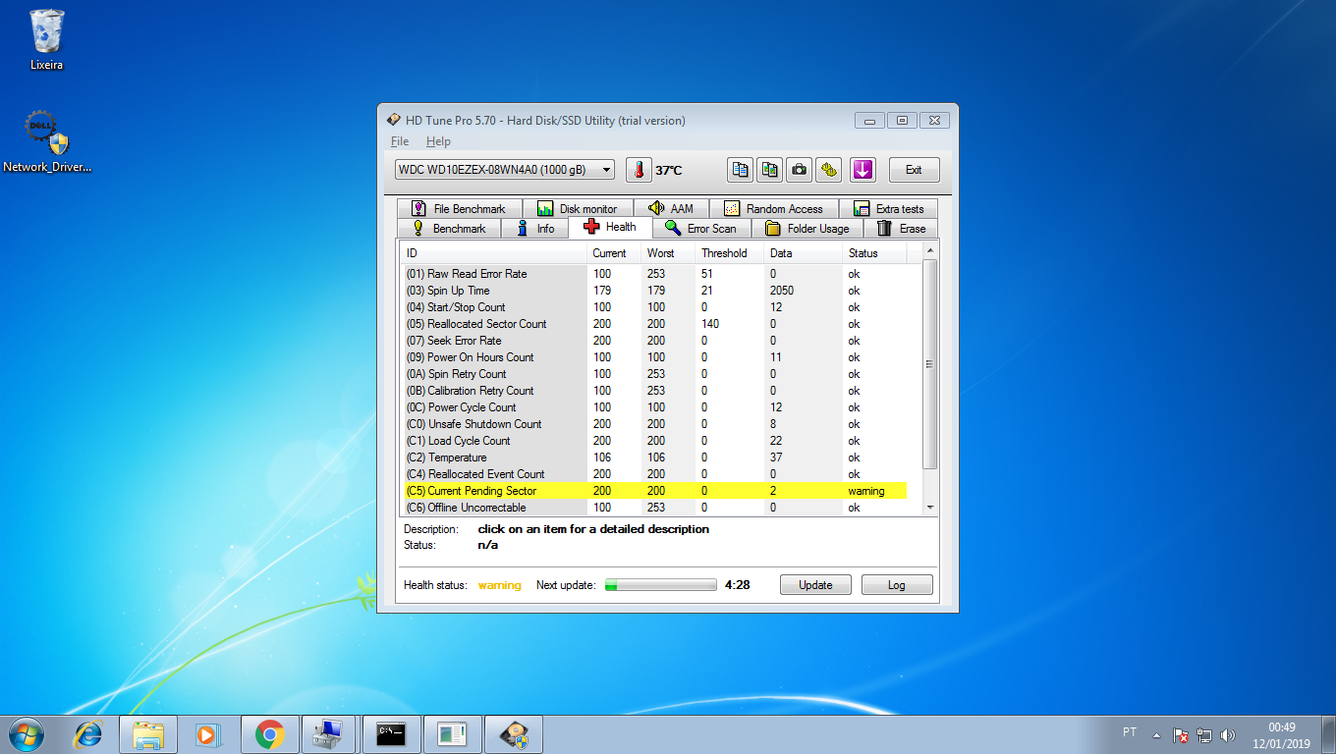Image resolution: width=1336 pixels, height=754 pixels.
Task: Select the Spin Retry Count row
Action: (655, 374)
